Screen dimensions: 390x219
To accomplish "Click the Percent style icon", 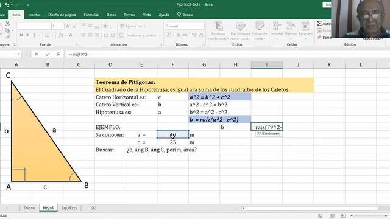I will click(x=179, y=35).
